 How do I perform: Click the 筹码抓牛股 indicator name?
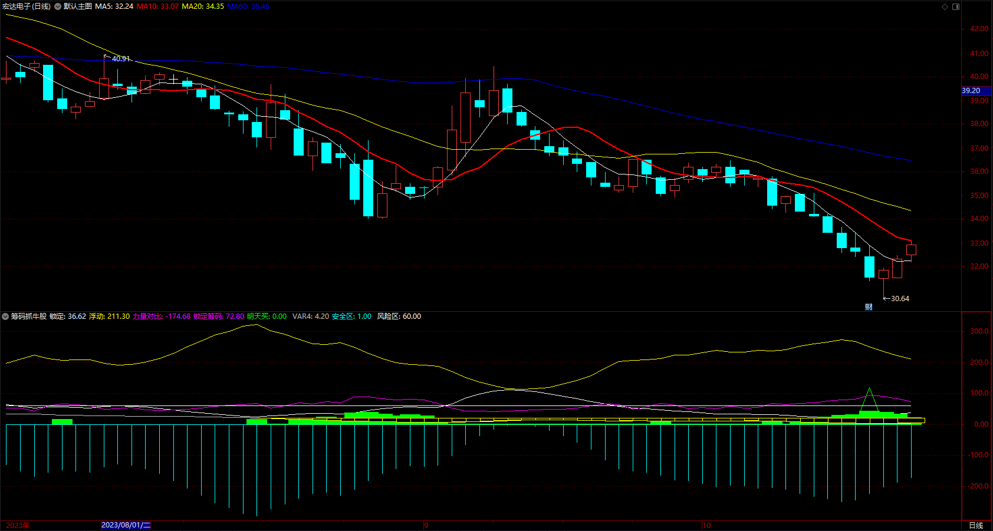point(29,316)
